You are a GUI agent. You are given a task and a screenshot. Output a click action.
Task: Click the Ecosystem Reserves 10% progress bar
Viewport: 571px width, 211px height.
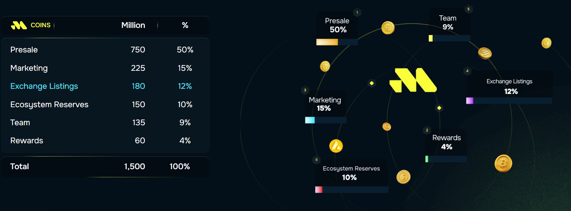pyautogui.click(x=351, y=190)
